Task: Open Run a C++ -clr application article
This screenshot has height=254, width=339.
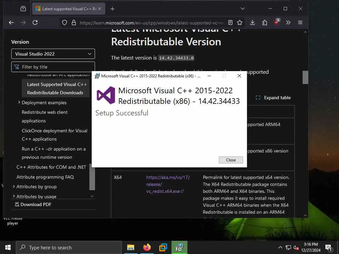Action: 54,153
